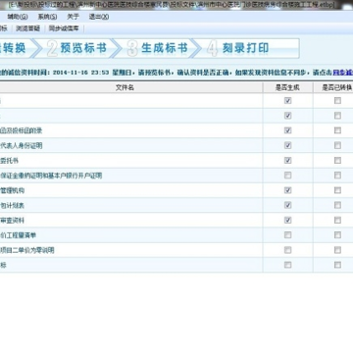
Task: Click the 同步诚信库 toolbar button
Action: coord(64,28)
